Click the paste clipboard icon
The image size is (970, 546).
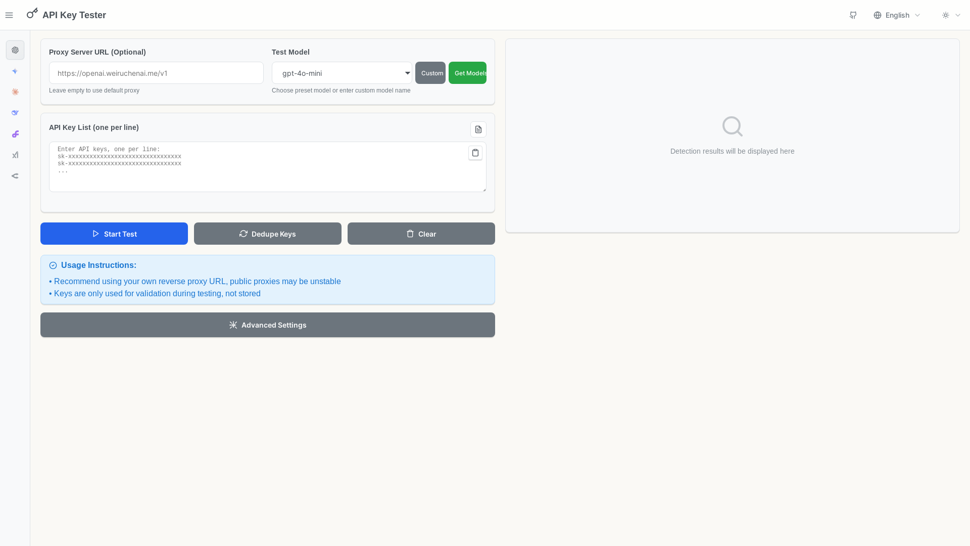tap(475, 153)
